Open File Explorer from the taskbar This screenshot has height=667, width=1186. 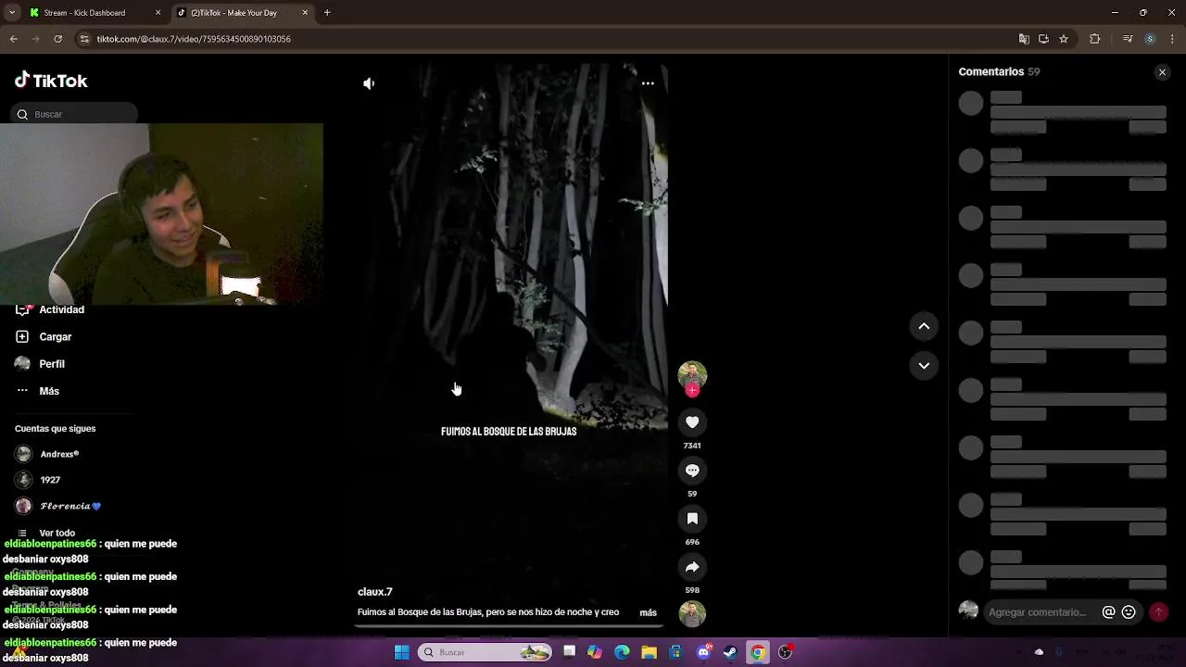pyautogui.click(x=650, y=652)
